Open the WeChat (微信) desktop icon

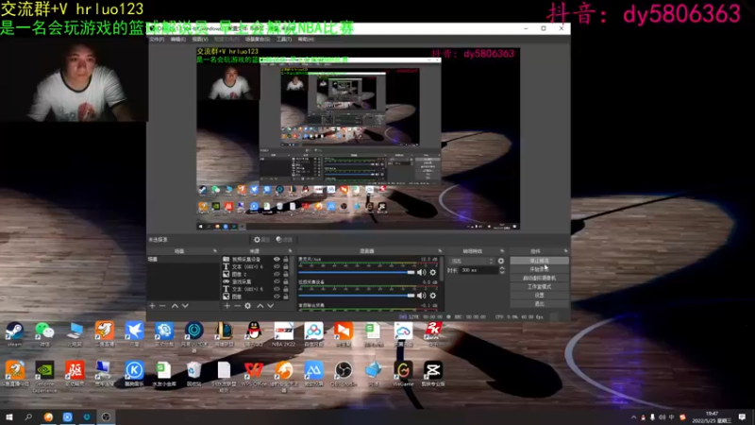(x=44, y=334)
